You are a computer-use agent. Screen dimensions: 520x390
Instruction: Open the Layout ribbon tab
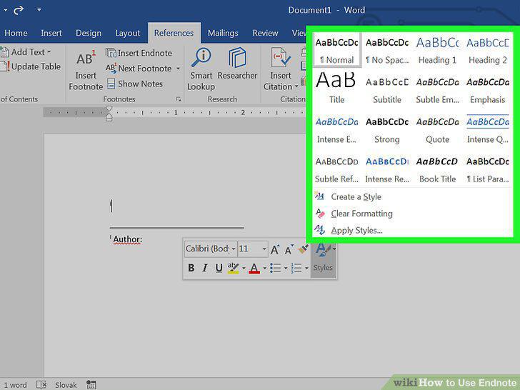128,33
